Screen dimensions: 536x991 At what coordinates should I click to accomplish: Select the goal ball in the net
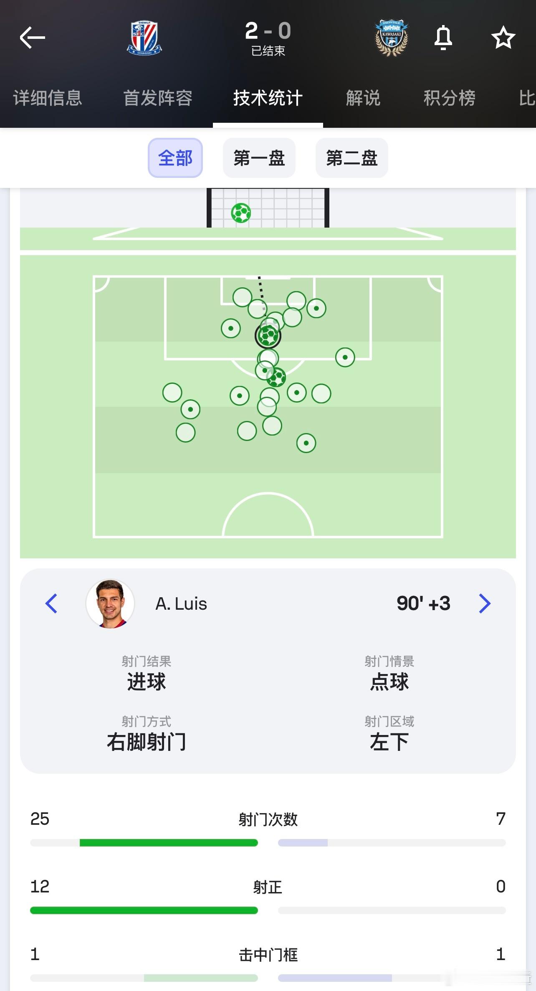[x=241, y=213]
